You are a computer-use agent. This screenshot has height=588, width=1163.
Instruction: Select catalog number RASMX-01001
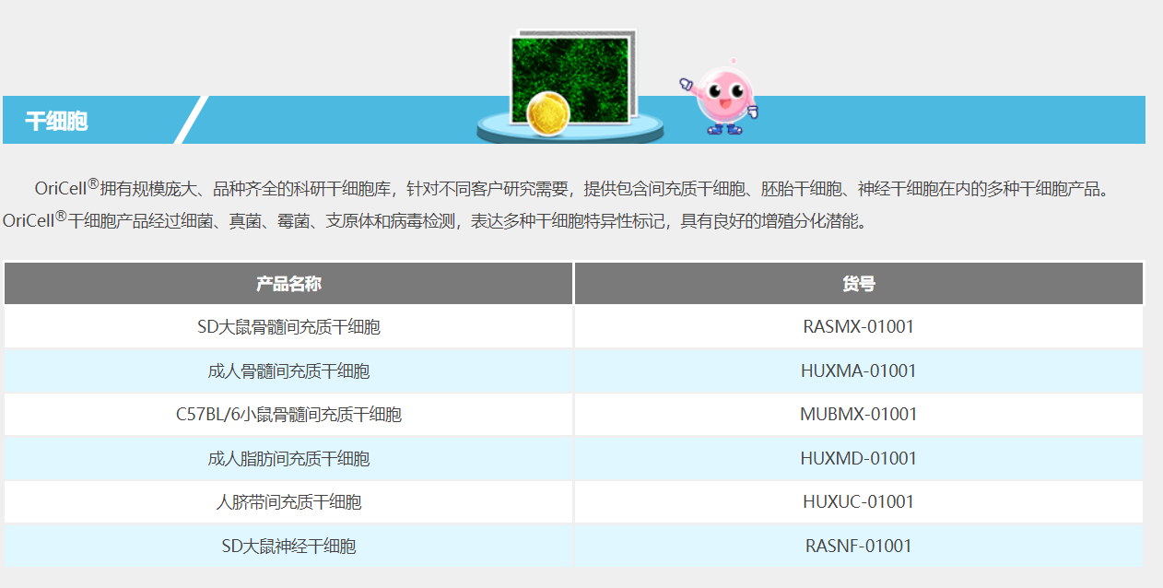[858, 327]
